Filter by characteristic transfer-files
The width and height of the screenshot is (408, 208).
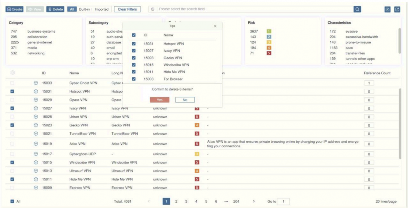(x=355, y=53)
